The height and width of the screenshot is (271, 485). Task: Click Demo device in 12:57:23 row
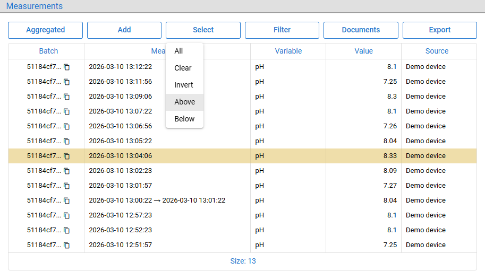[426, 215]
